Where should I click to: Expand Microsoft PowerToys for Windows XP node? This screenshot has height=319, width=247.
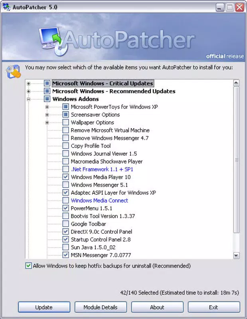(x=47, y=107)
